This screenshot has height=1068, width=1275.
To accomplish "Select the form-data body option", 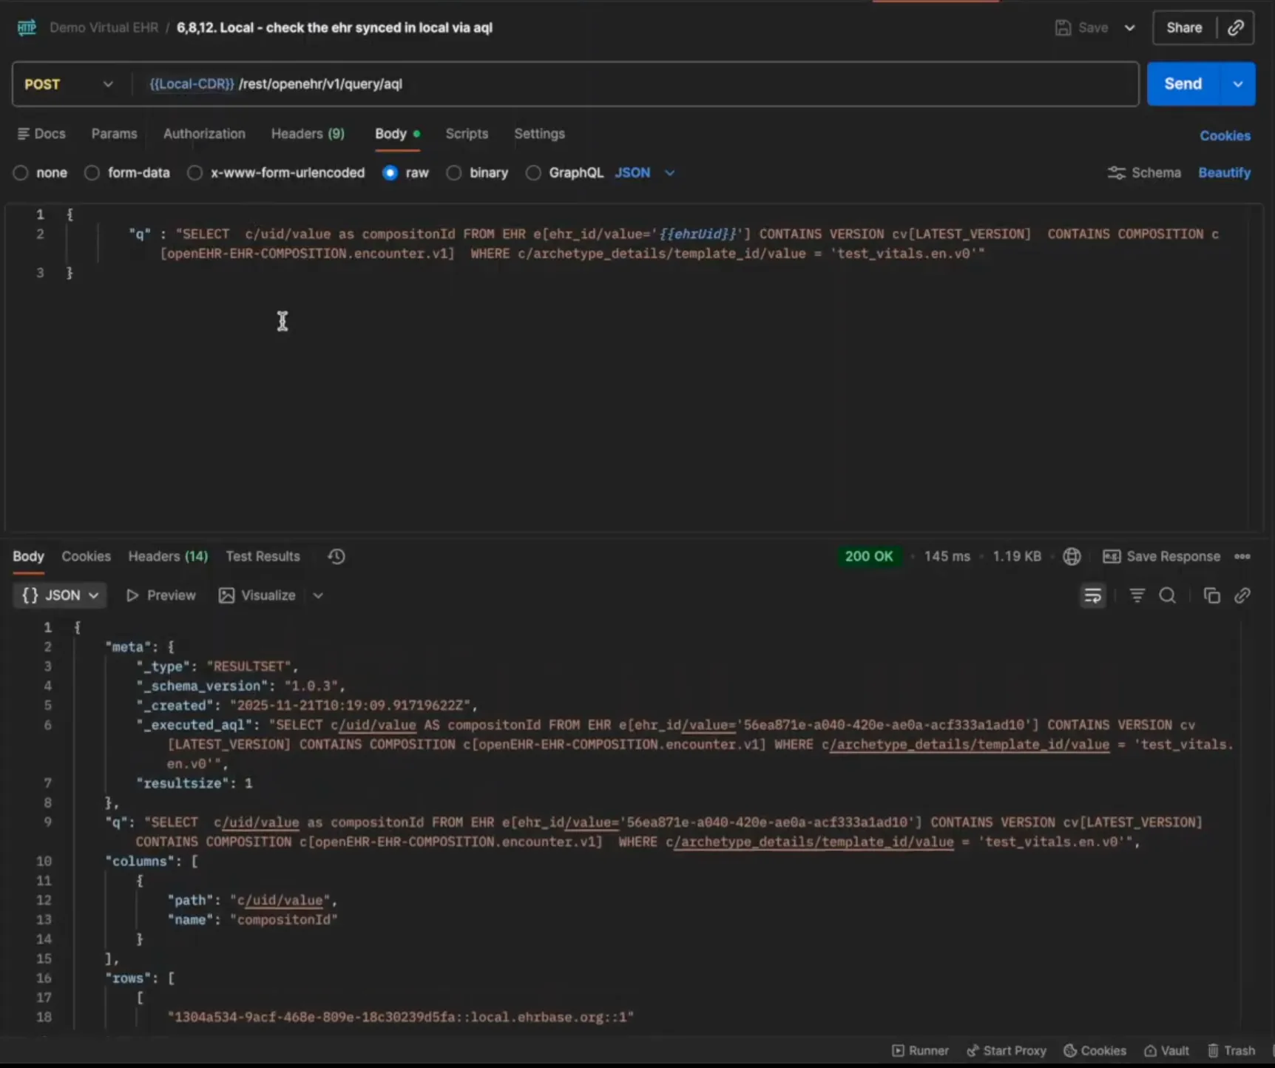I will (91, 172).
